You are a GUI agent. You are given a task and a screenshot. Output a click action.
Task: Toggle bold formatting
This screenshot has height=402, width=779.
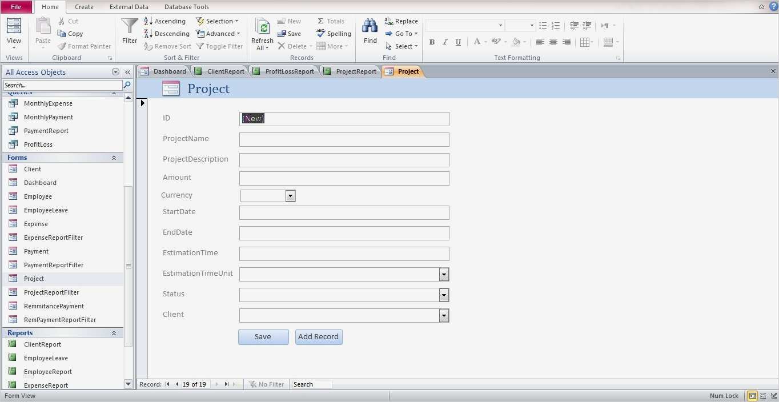pos(432,42)
